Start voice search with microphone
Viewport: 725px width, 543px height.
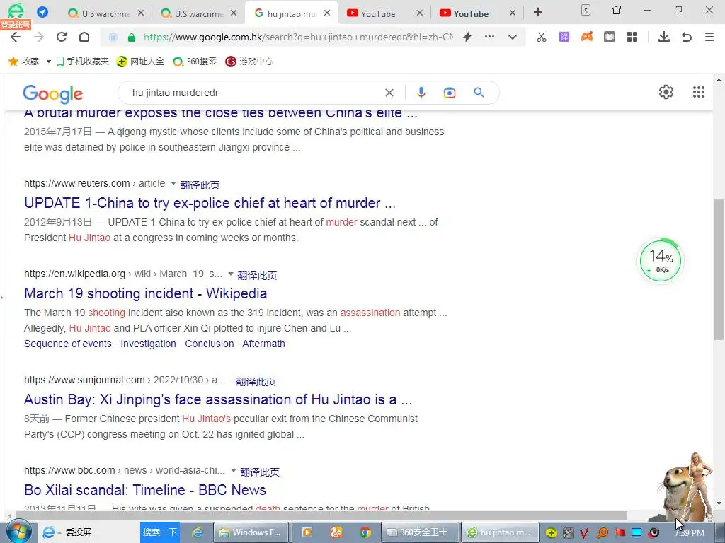(x=421, y=93)
